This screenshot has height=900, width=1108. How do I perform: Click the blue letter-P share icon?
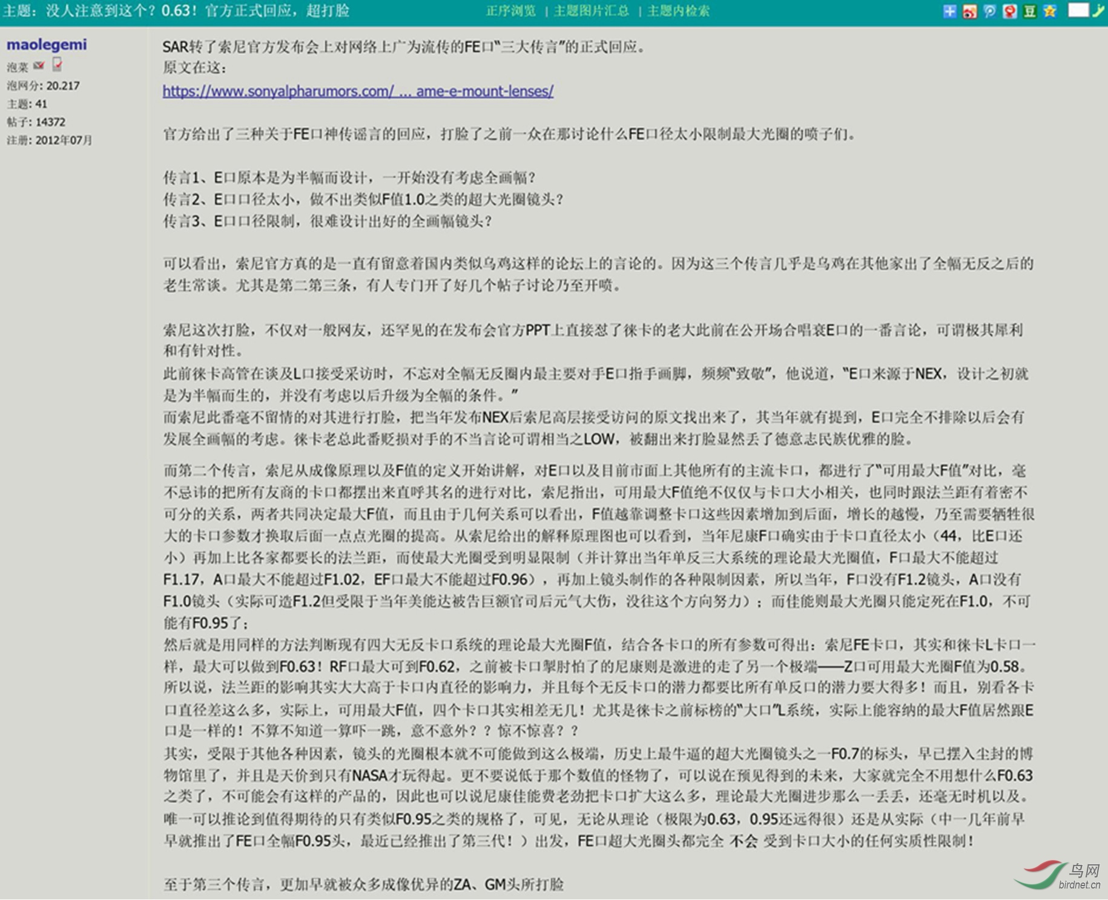(989, 11)
